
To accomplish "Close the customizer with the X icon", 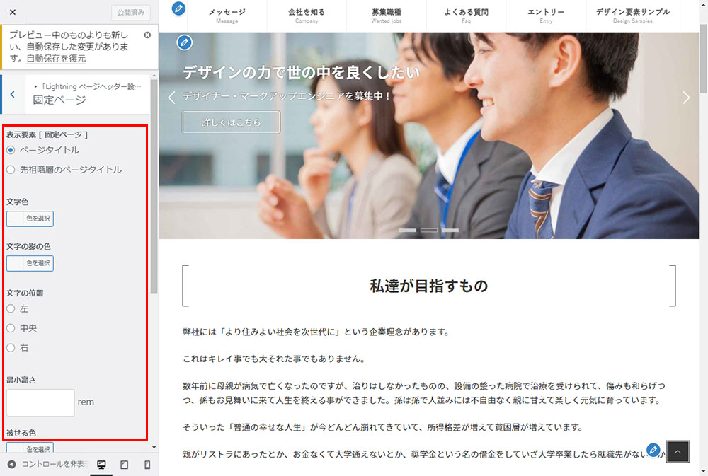I will [13, 12].
